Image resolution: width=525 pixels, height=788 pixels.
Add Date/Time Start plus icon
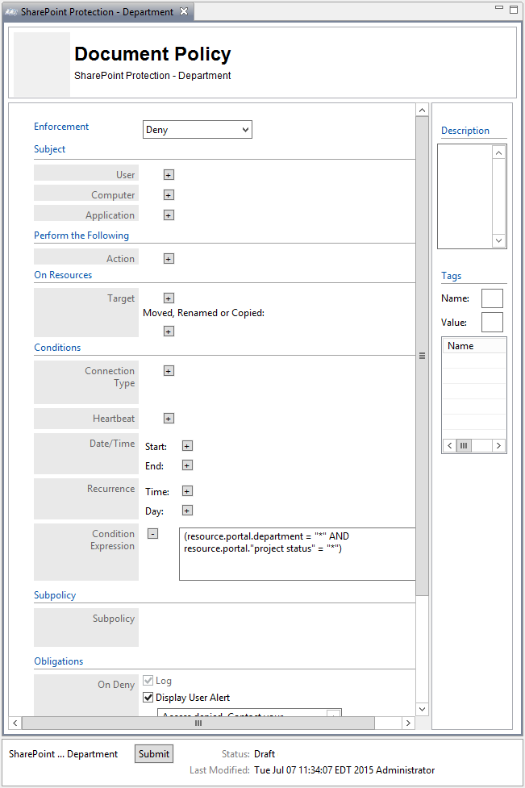point(187,446)
